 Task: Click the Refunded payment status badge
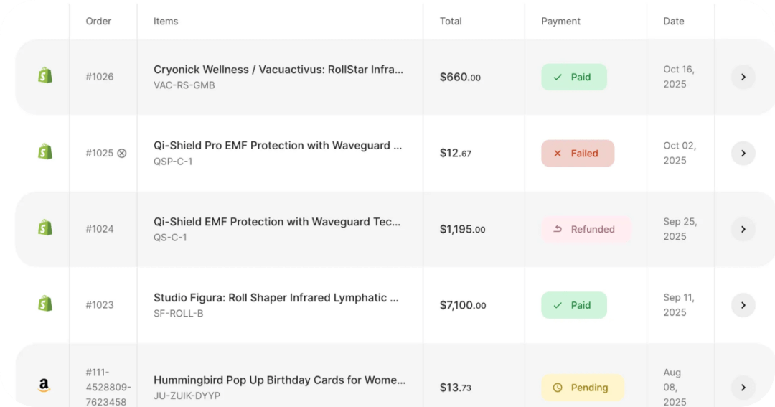click(x=586, y=229)
